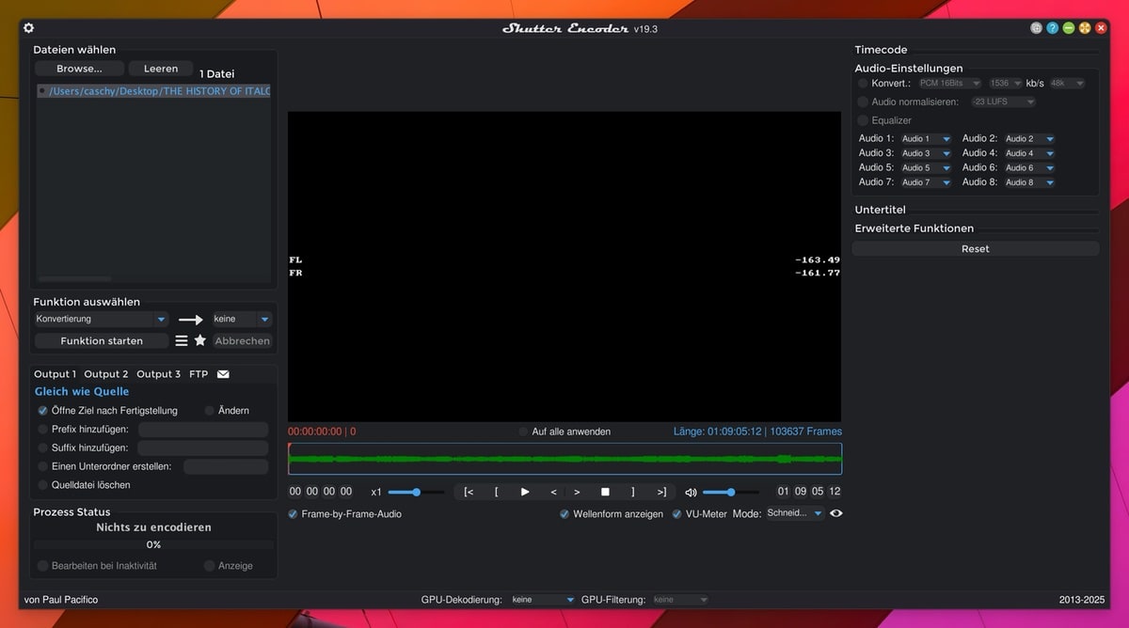The width and height of the screenshot is (1129, 628).
Task: Uncheck Frame-by-Frame-Audio
Action: click(294, 514)
